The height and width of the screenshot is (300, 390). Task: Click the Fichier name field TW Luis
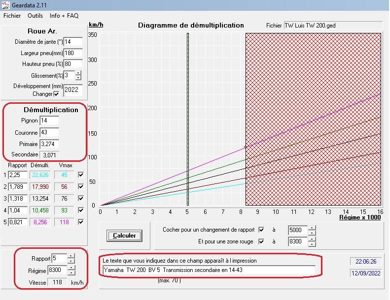(x=333, y=25)
